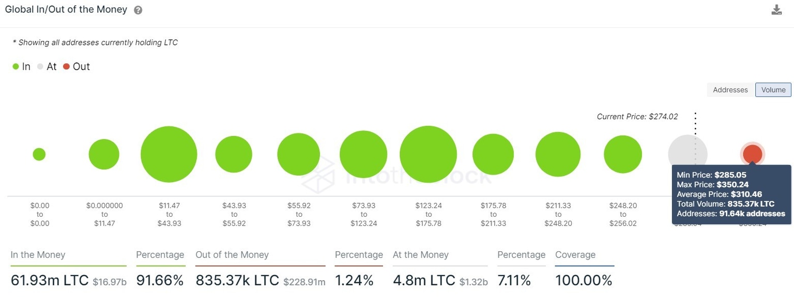Screen dimensions: 794x307
Task: Select the Volume view tab
Action: [x=773, y=89]
